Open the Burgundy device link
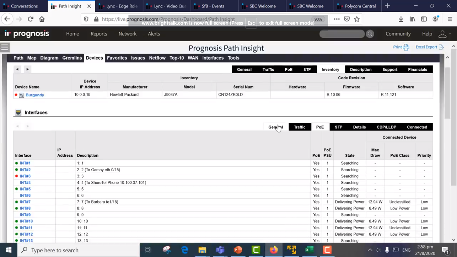This screenshot has width=457, height=257. point(35,95)
